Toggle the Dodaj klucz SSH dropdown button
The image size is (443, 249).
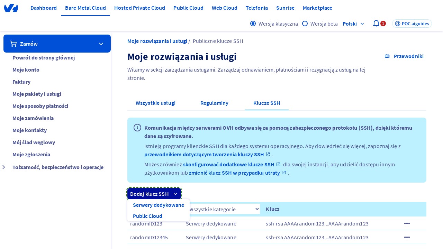154,194
